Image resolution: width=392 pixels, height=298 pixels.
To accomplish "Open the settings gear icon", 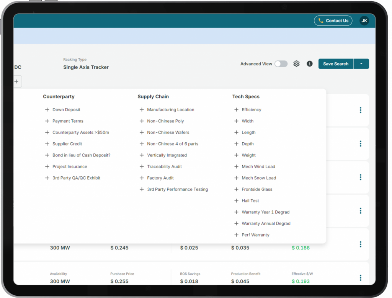I will (x=296, y=64).
